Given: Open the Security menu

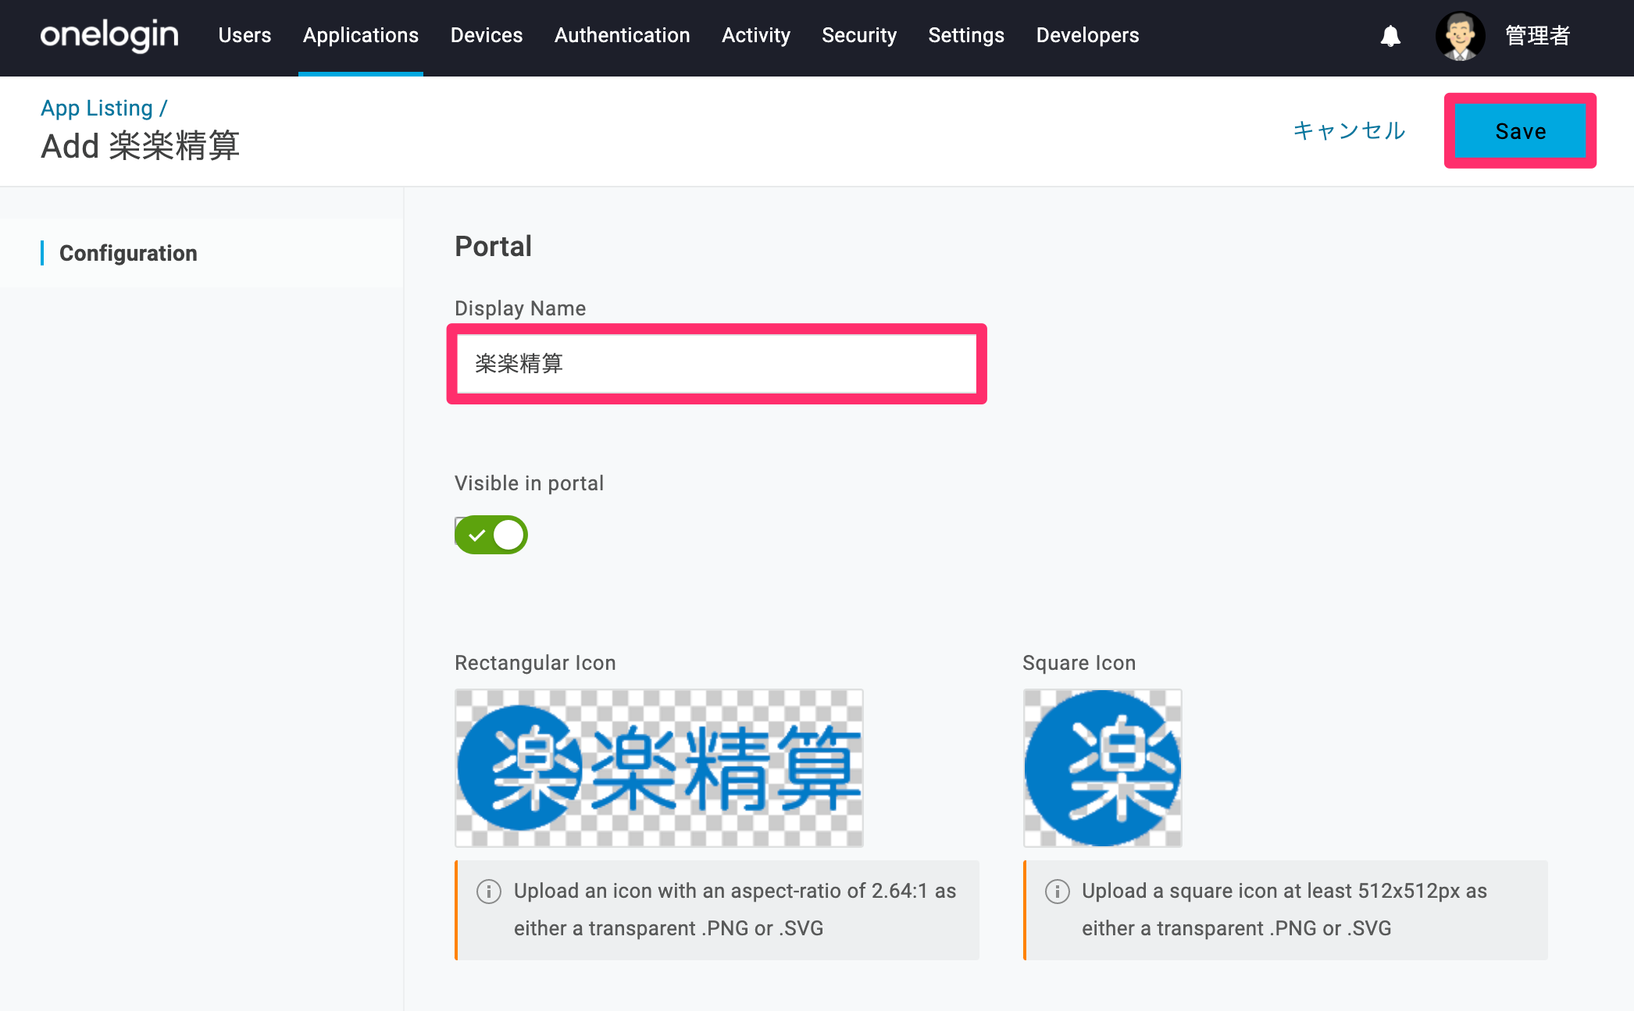Looking at the screenshot, I should coord(859,36).
